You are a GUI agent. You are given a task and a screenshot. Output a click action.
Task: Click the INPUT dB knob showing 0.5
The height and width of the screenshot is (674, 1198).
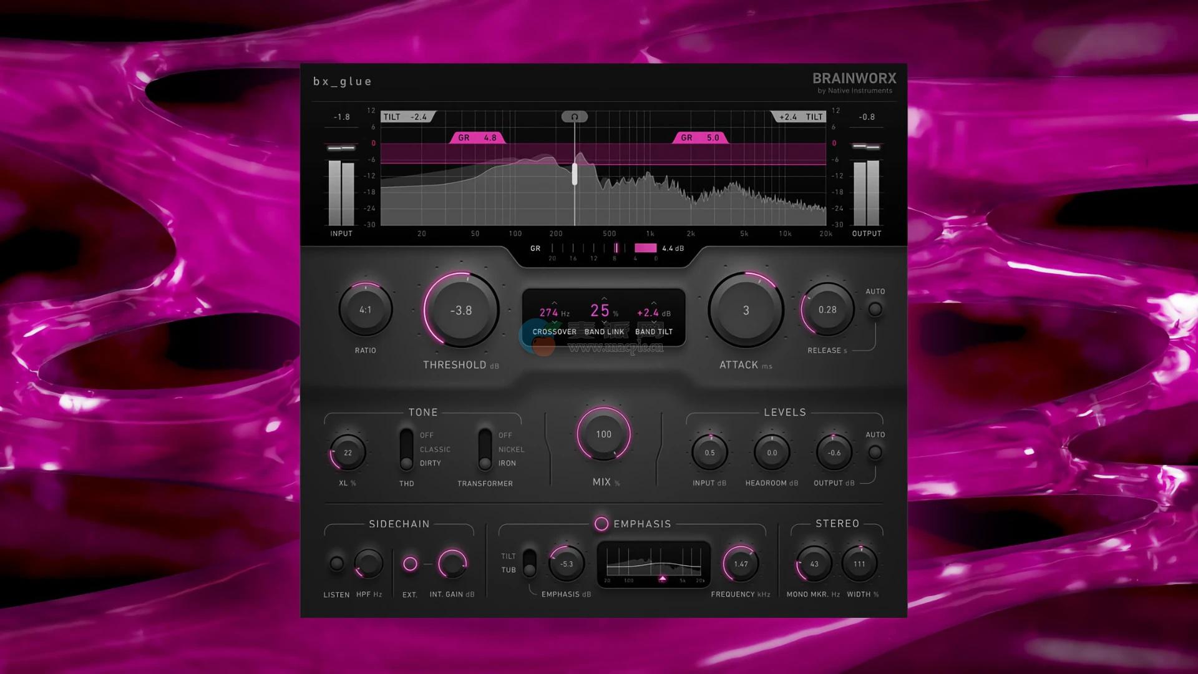[x=709, y=452]
